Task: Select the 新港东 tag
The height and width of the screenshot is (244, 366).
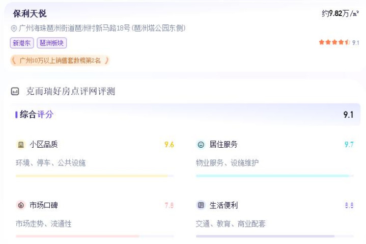Action: [21, 43]
